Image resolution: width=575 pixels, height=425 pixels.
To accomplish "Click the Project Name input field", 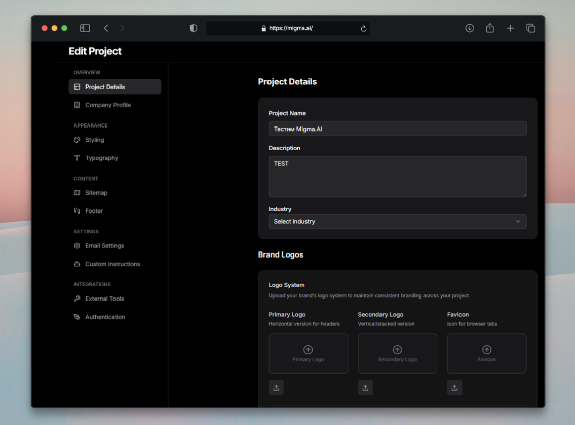I will click(x=397, y=129).
